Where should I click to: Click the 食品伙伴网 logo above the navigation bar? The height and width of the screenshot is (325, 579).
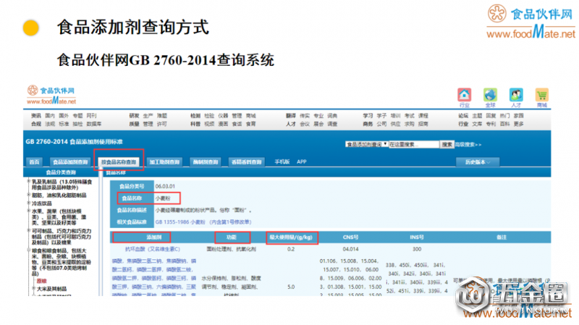click(51, 96)
